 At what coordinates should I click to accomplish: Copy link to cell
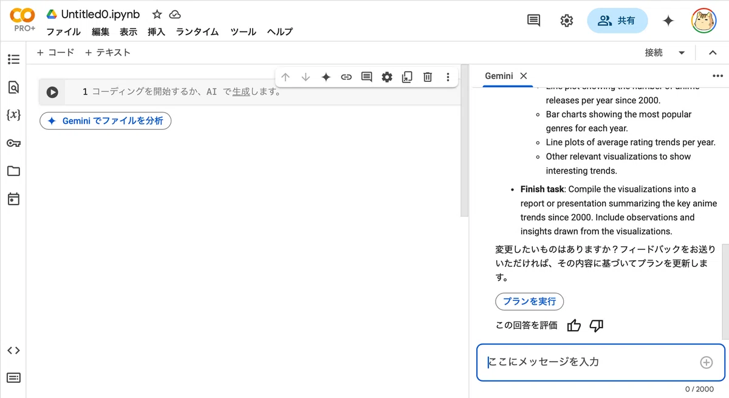(x=346, y=77)
